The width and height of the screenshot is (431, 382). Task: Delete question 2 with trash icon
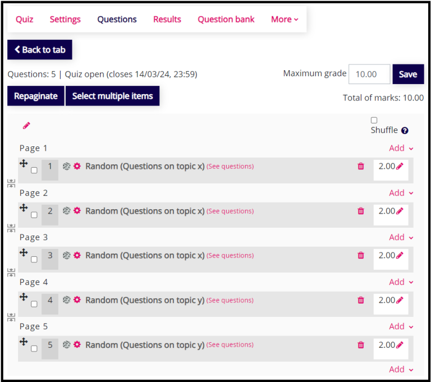coord(361,211)
